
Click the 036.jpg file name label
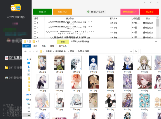[42, 109]
